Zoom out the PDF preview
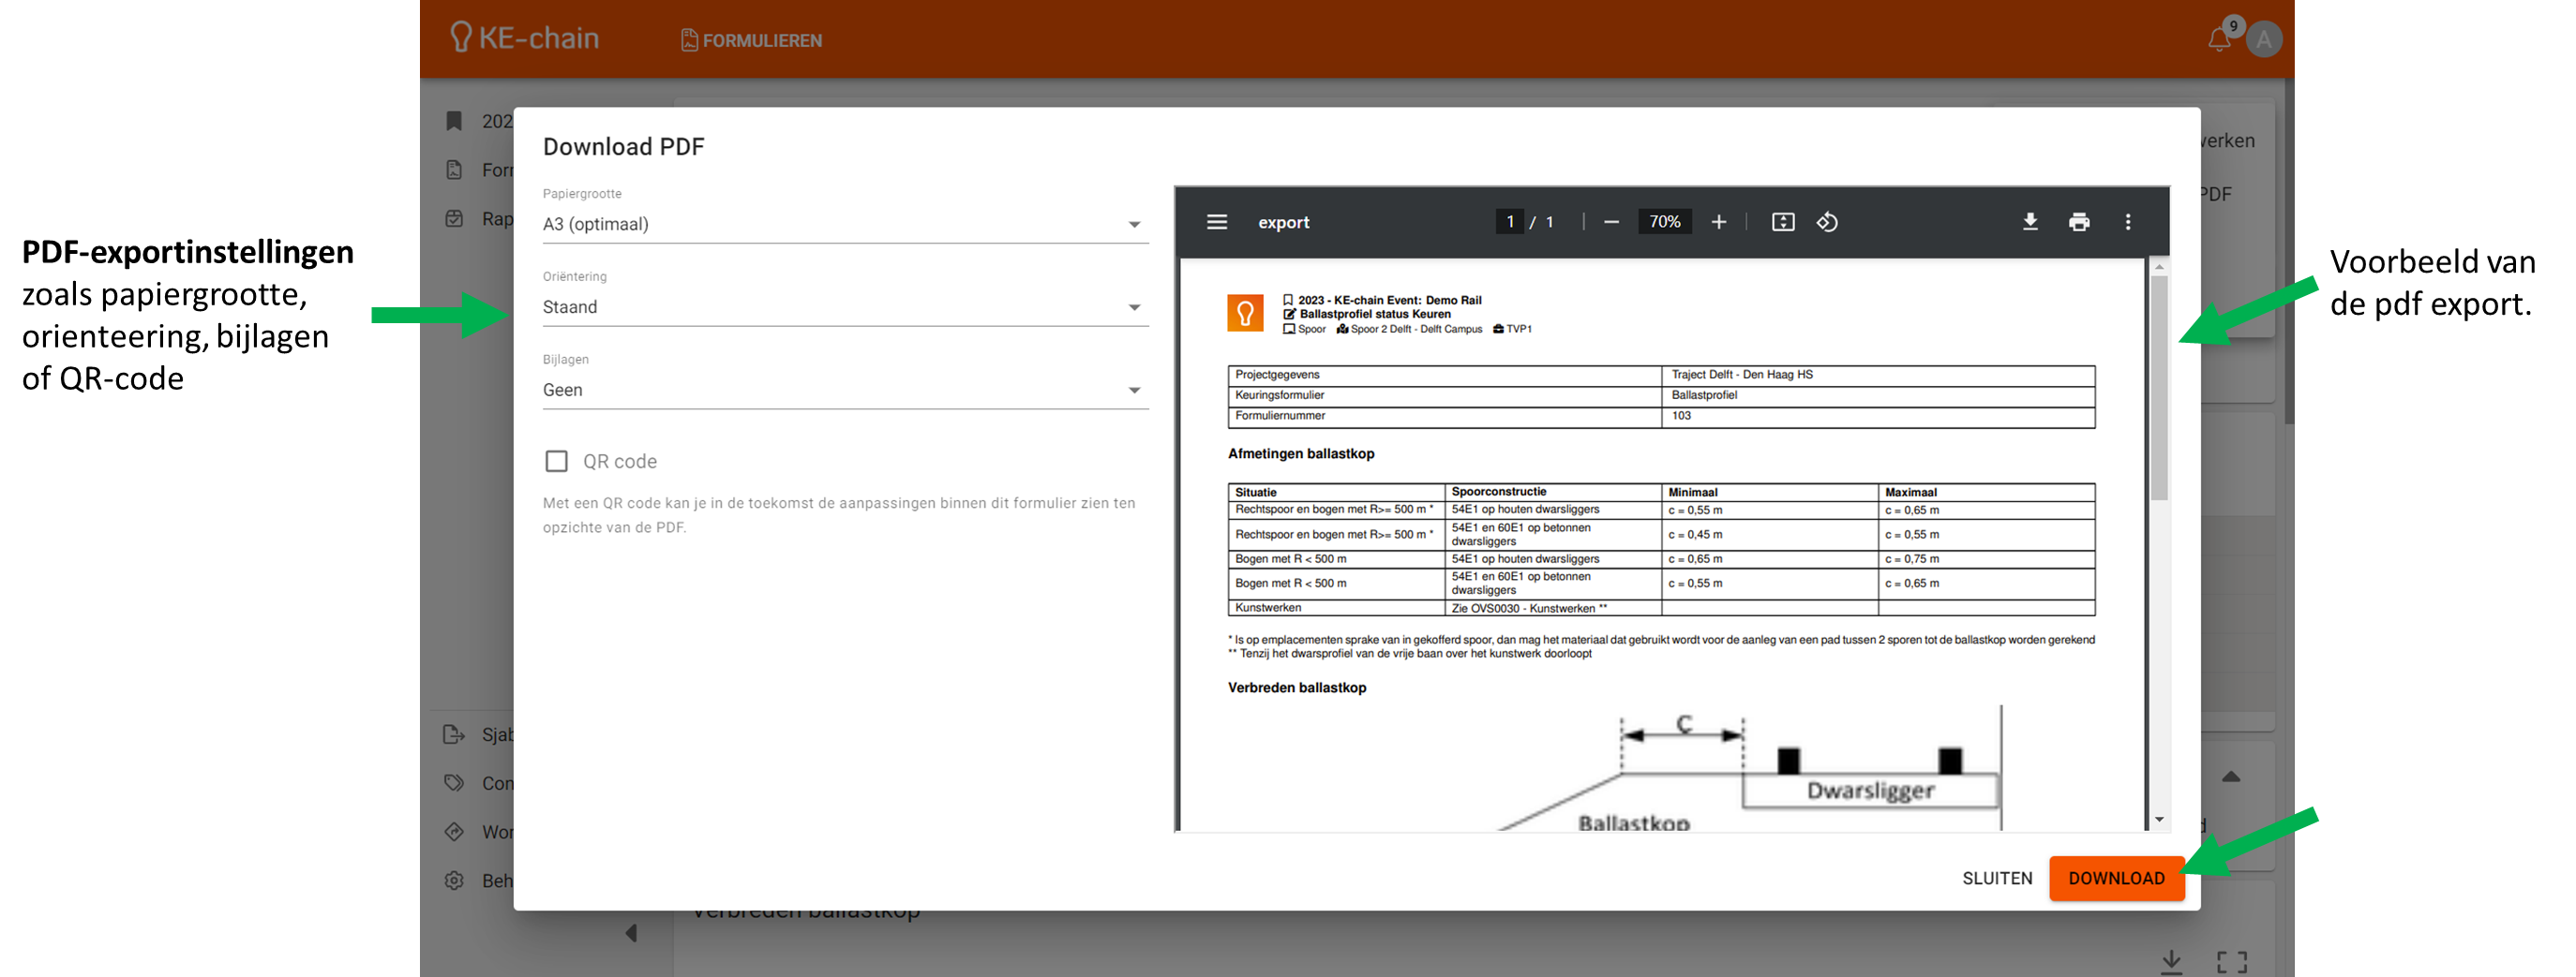The image size is (2576, 977). coord(1611,222)
